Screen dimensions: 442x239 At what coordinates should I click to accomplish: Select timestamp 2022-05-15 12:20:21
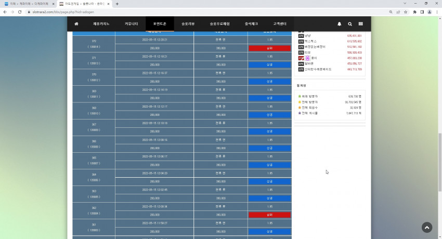[154, 39]
